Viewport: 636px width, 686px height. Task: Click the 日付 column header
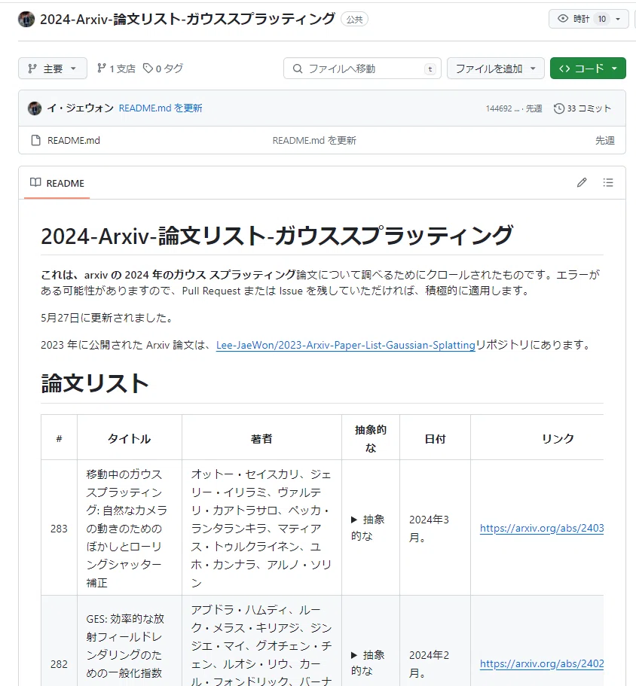(x=435, y=438)
